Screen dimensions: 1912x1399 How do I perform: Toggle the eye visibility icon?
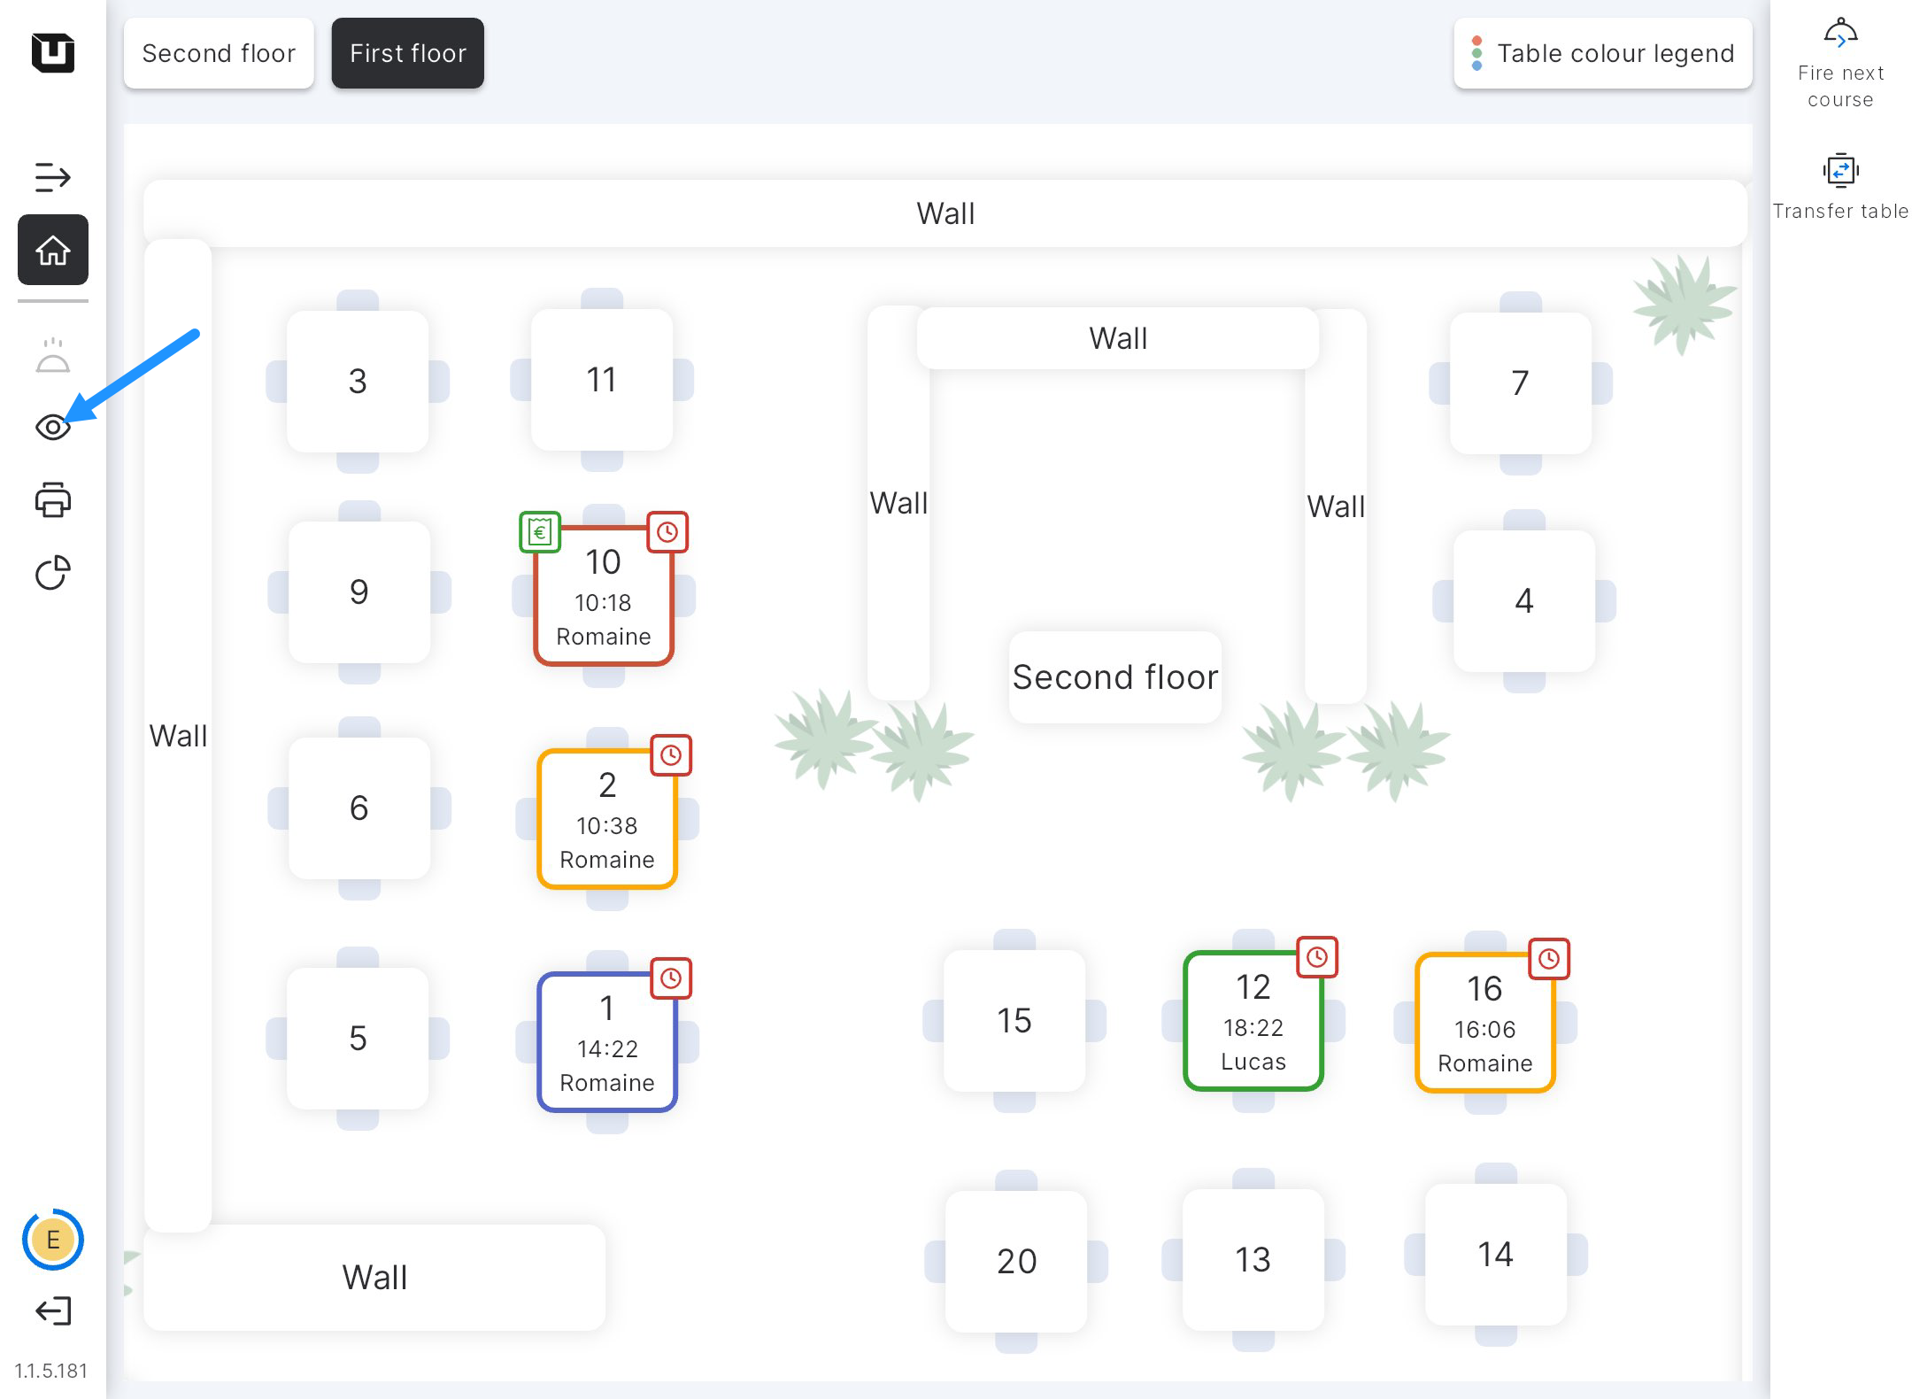[x=53, y=428]
